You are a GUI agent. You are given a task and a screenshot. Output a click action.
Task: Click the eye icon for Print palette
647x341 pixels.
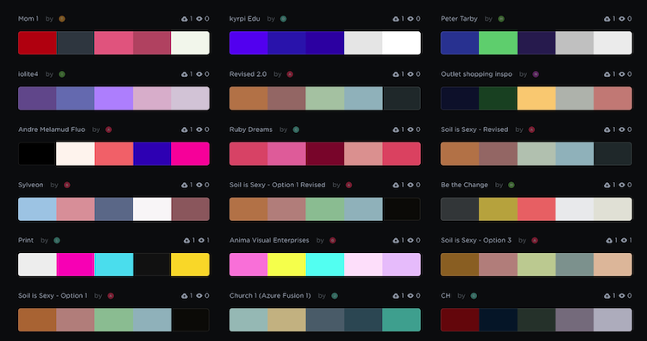point(201,240)
